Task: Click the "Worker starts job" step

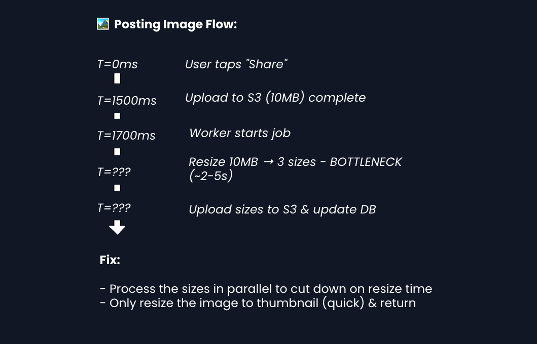Action: (x=240, y=133)
